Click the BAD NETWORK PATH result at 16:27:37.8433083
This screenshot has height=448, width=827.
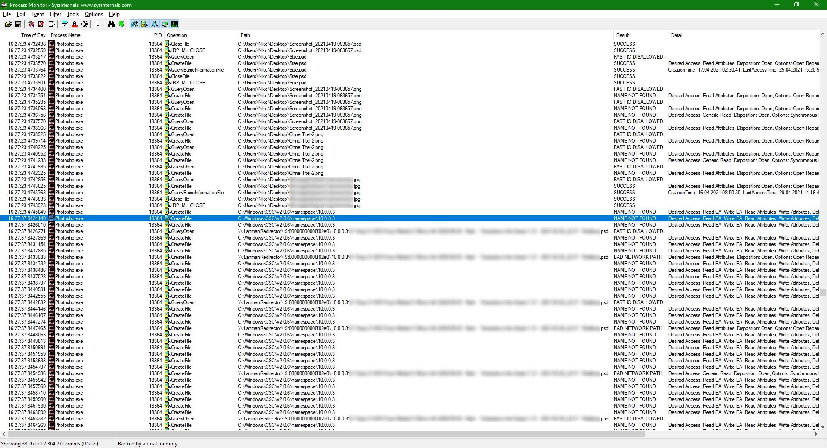(x=638, y=257)
